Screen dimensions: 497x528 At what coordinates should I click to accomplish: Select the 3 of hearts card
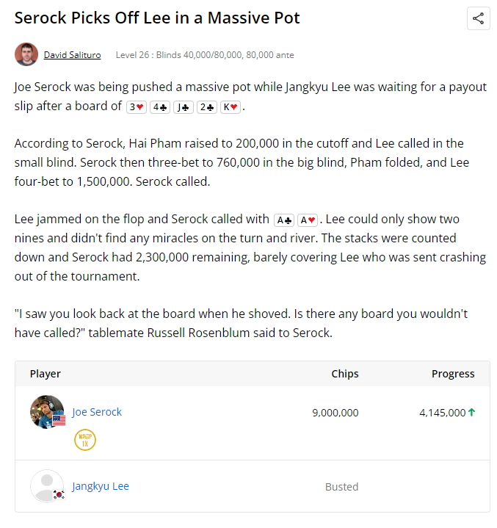[137, 107]
